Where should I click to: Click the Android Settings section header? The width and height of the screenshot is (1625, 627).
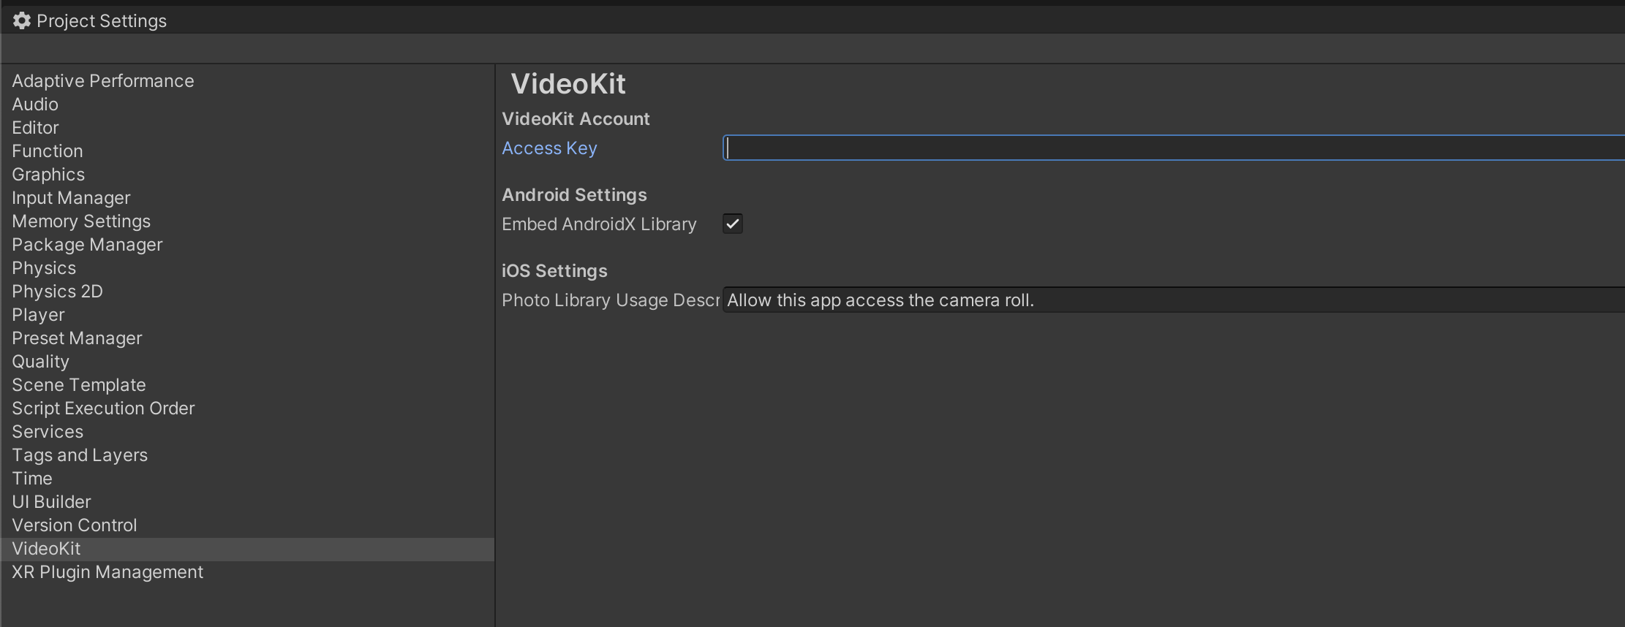point(574,195)
